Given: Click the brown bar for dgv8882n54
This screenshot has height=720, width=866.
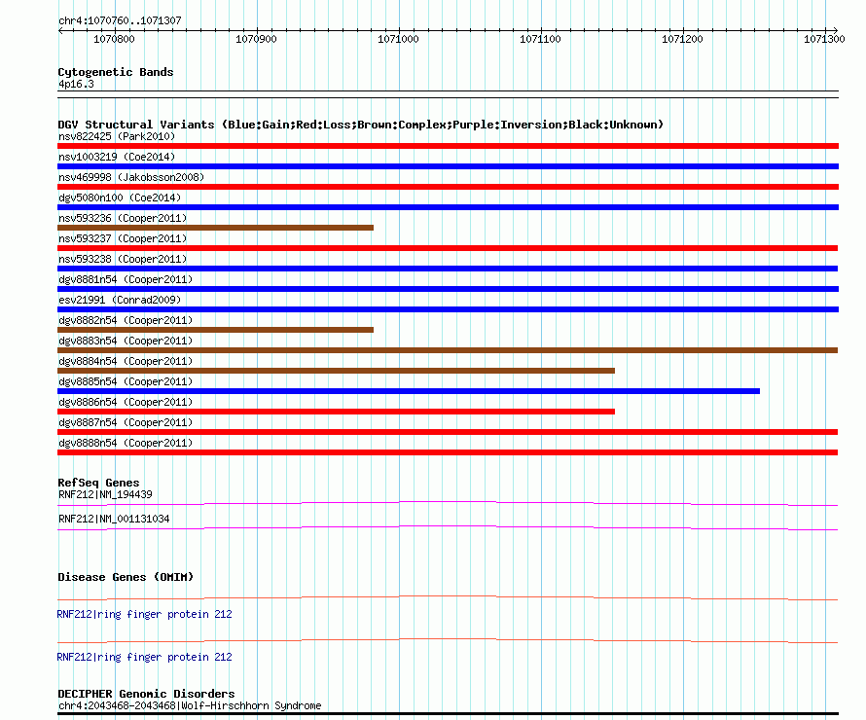Looking at the screenshot, I should pos(215,330).
